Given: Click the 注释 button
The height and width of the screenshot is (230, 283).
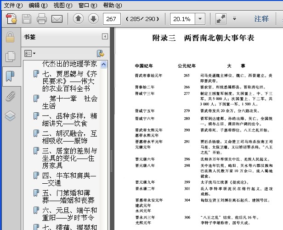Looking at the screenshot, I should click(x=261, y=19).
